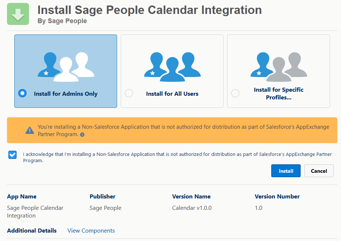Screen dimensions: 341x241
Task: Click the Calendar v1.0.0 version name value
Action: point(192,208)
